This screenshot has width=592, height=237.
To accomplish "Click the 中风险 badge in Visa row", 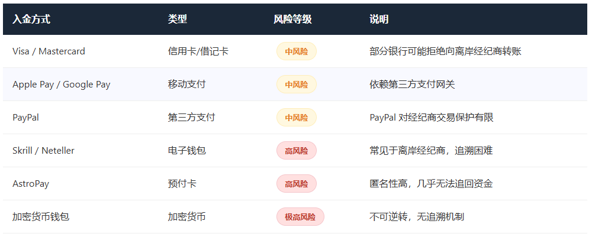I will click(x=297, y=51).
